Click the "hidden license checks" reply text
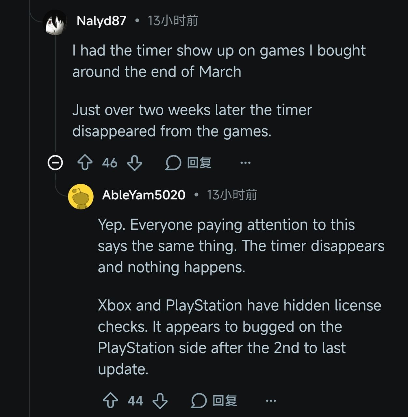The width and height of the screenshot is (408, 417). (x=240, y=316)
